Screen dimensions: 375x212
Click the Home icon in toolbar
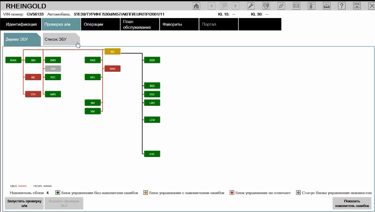point(196,6)
